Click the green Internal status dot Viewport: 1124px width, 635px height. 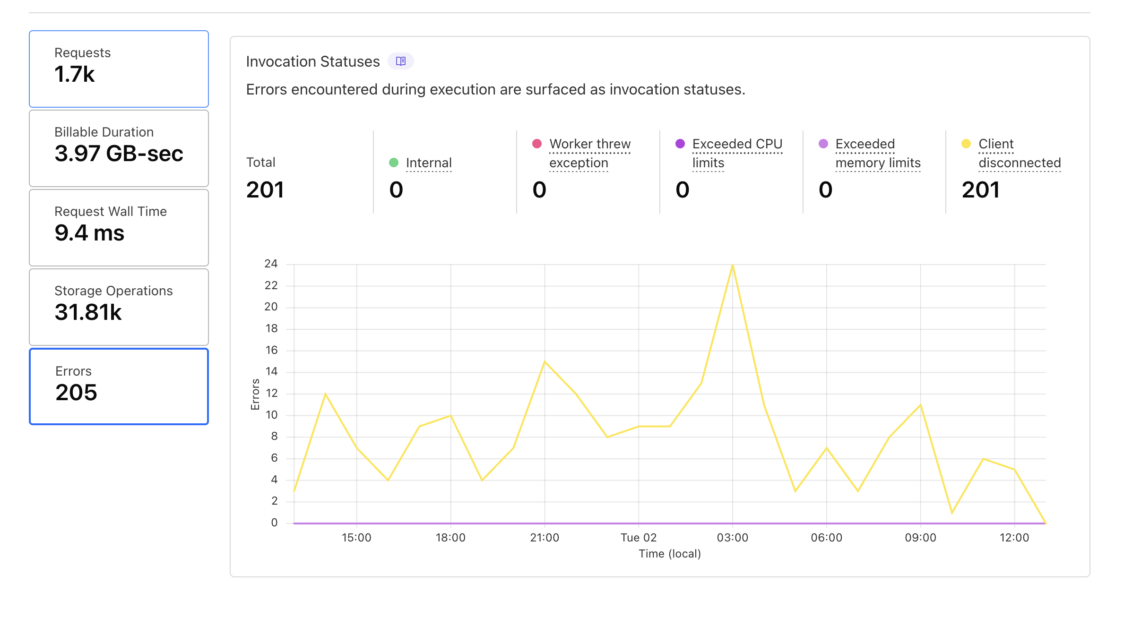pos(393,163)
